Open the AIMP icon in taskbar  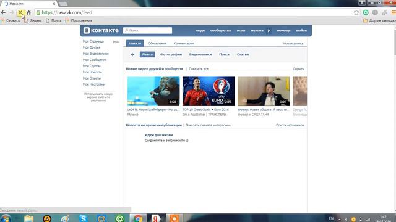47,218
